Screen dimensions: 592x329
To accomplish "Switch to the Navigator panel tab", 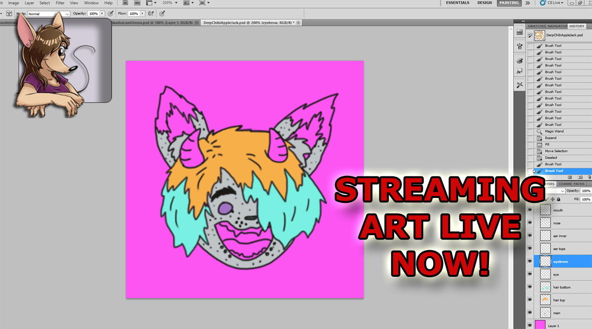I will (557, 26).
